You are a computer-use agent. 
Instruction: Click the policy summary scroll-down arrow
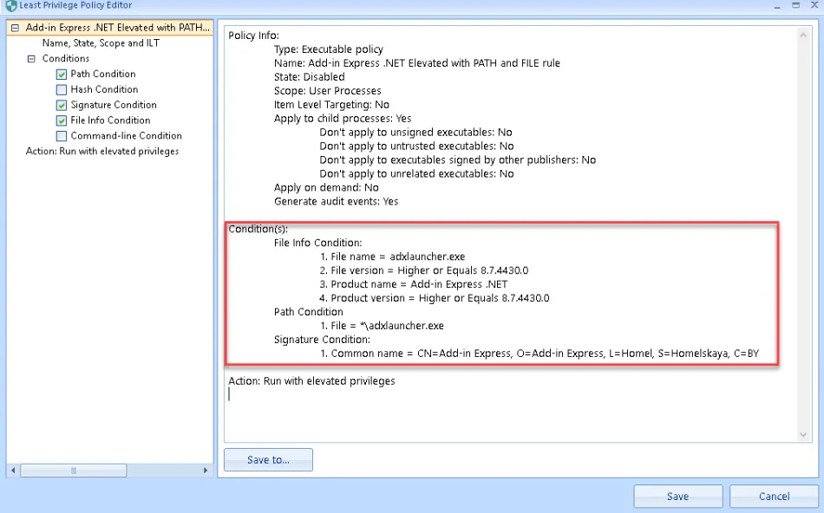[x=803, y=434]
